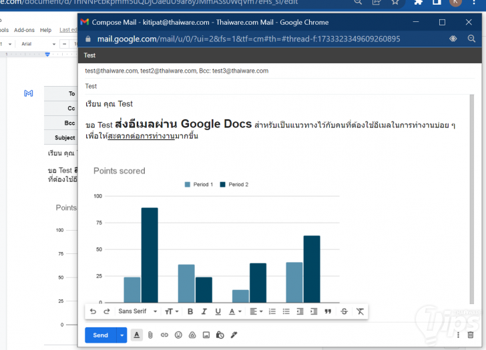This screenshot has height=350, width=486.
Task: Open the Add-ons menu in Google Docs
Action: click(24, 30)
